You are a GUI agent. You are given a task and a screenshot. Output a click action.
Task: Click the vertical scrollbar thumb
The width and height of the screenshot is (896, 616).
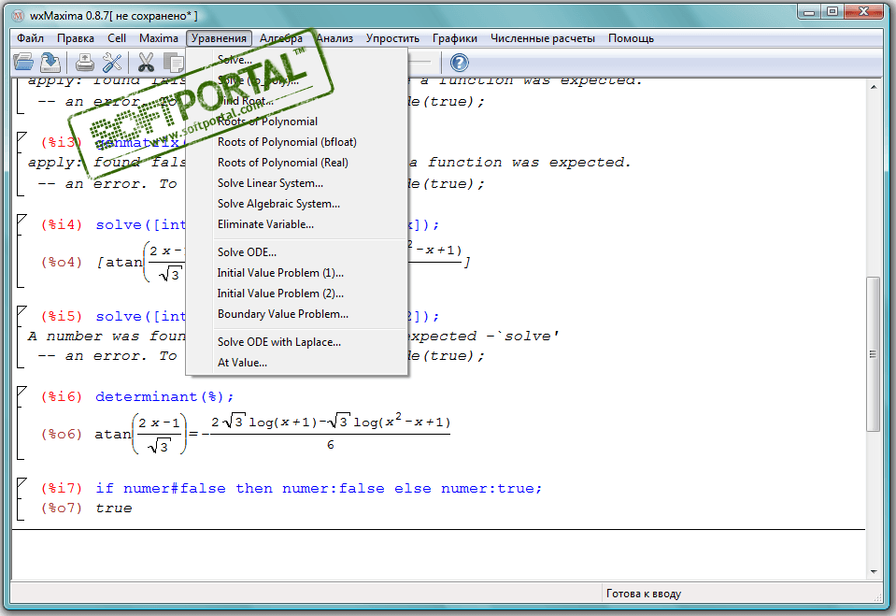[x=874, y=354]
